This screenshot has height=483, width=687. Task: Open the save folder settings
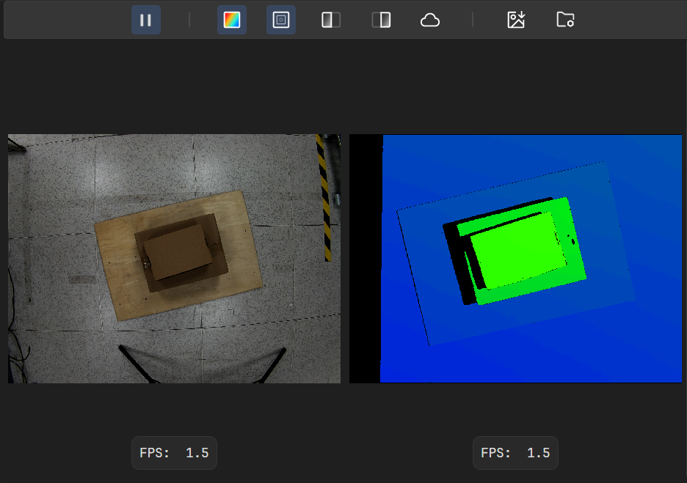[565, 20]
